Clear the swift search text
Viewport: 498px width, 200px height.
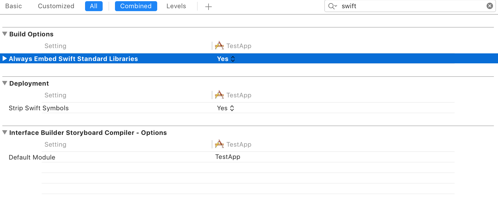pos(490,6)
